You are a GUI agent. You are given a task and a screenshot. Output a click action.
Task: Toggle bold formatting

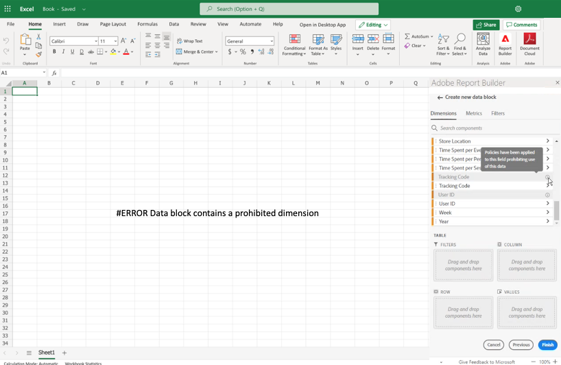pyautogui.click(x=54, y=52)
